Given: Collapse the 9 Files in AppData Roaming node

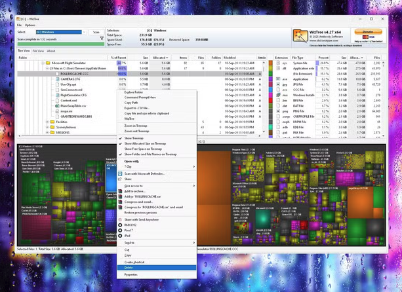Looking at the screenshot, I should tap(47, 68).
